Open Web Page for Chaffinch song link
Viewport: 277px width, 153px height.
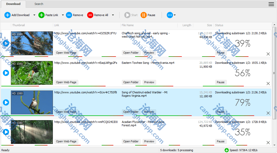(66, 53)
